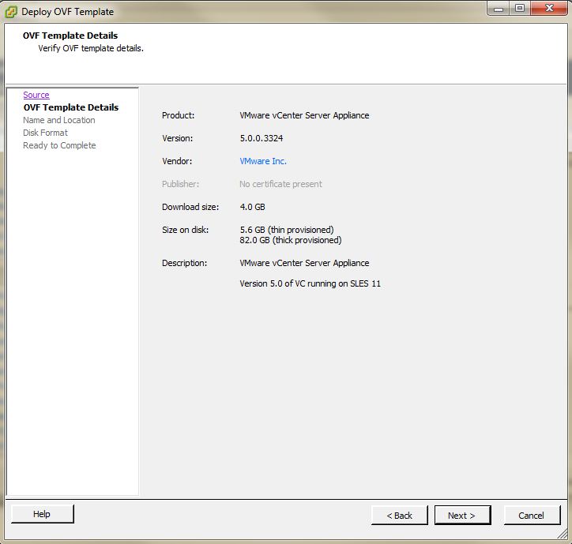Screen dimensions: 572x544
Task: Click the version value 5.0.0.3324
Action: pyautogui.click(x=262, y=138)
